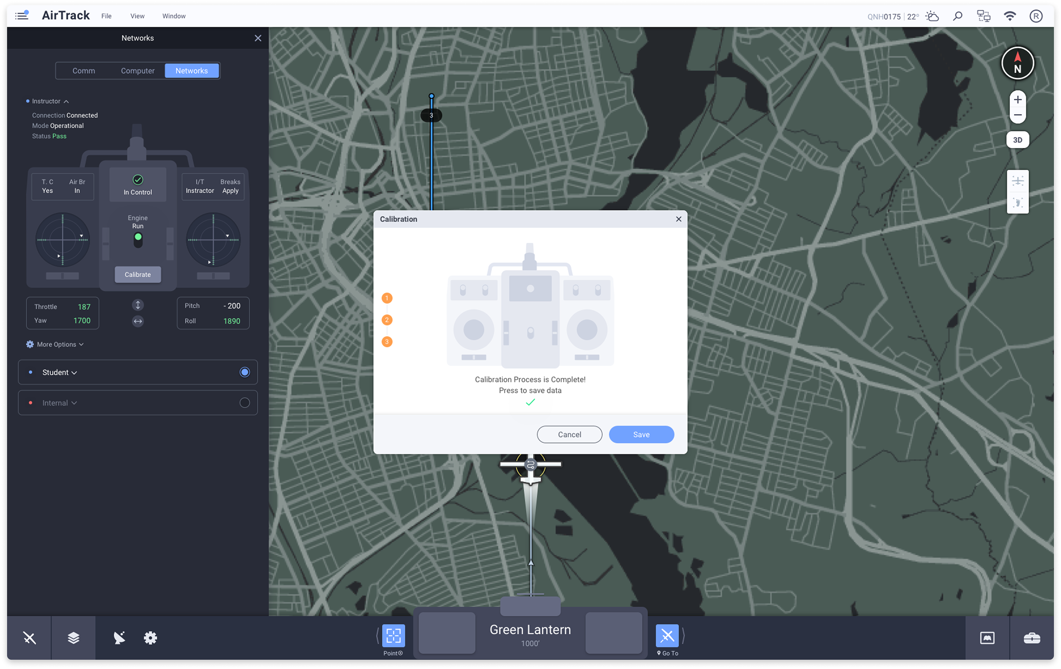The width and height of the screenshot is (1061, 669).
Task: Open the settings gear in bottom toolbar
Action: (150, 638)
